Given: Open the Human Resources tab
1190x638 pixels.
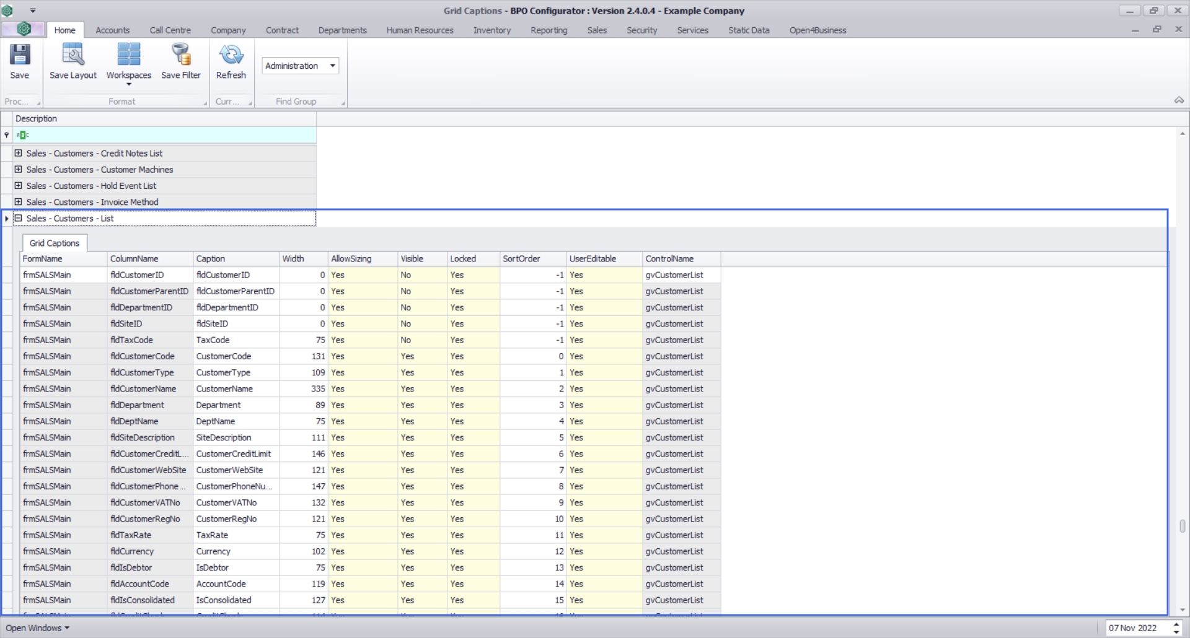Looking at the screenshot, I should click(x=420, y=30).
